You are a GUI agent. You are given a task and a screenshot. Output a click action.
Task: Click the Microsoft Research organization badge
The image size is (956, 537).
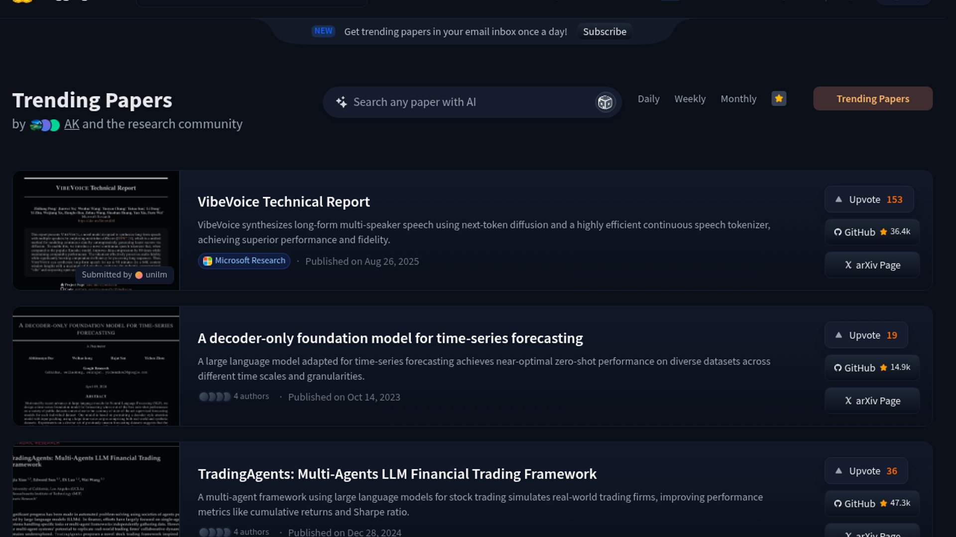244,261
